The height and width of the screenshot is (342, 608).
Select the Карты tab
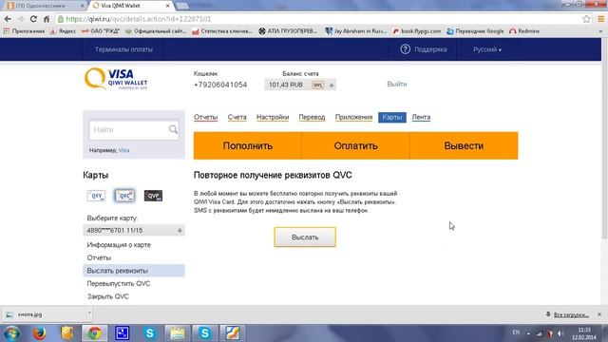point(392,117)
